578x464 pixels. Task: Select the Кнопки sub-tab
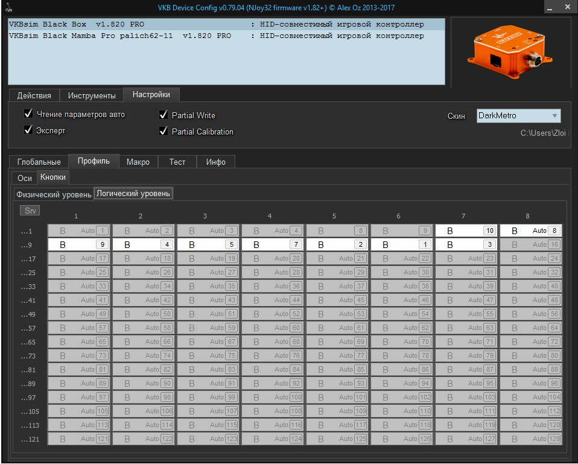click(x=53, y=177)
